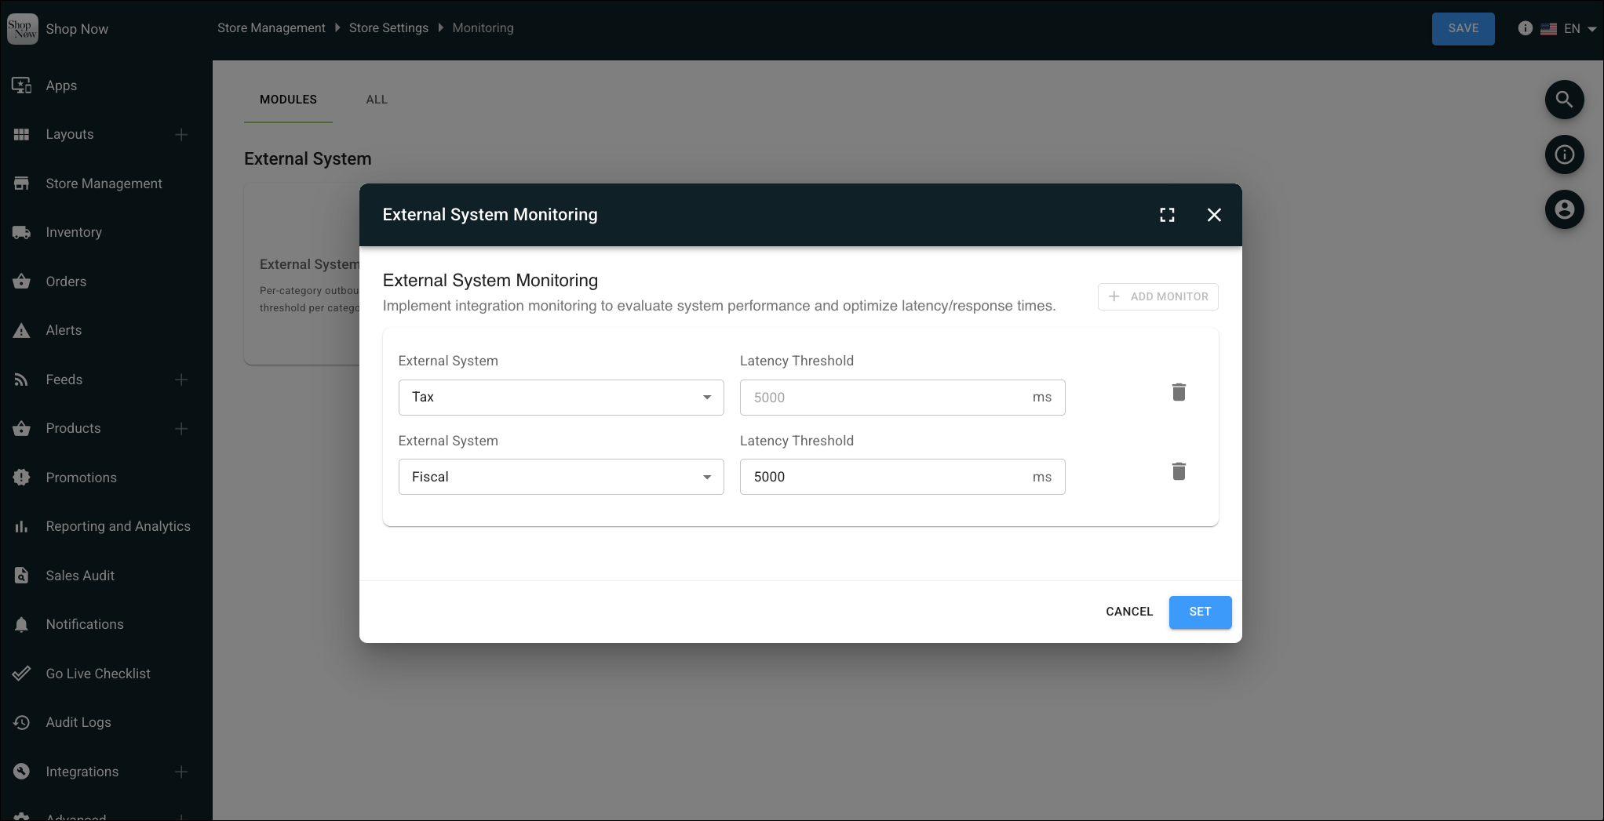1604x821 pixels.
Task: Expand the Integrations submenu plus
Action: 181,772
